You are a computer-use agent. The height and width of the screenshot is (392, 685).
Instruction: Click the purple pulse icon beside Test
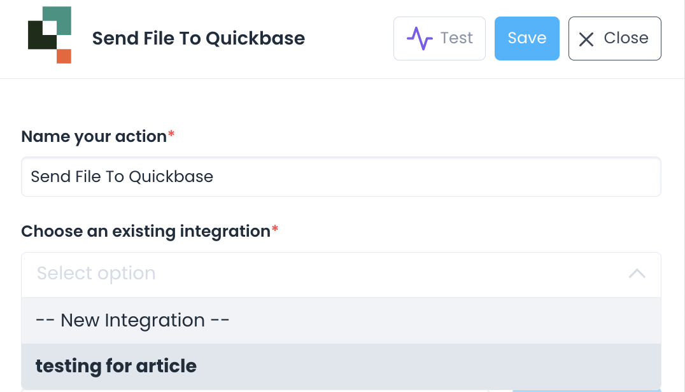pyautogui.click(x=420, y=39)
